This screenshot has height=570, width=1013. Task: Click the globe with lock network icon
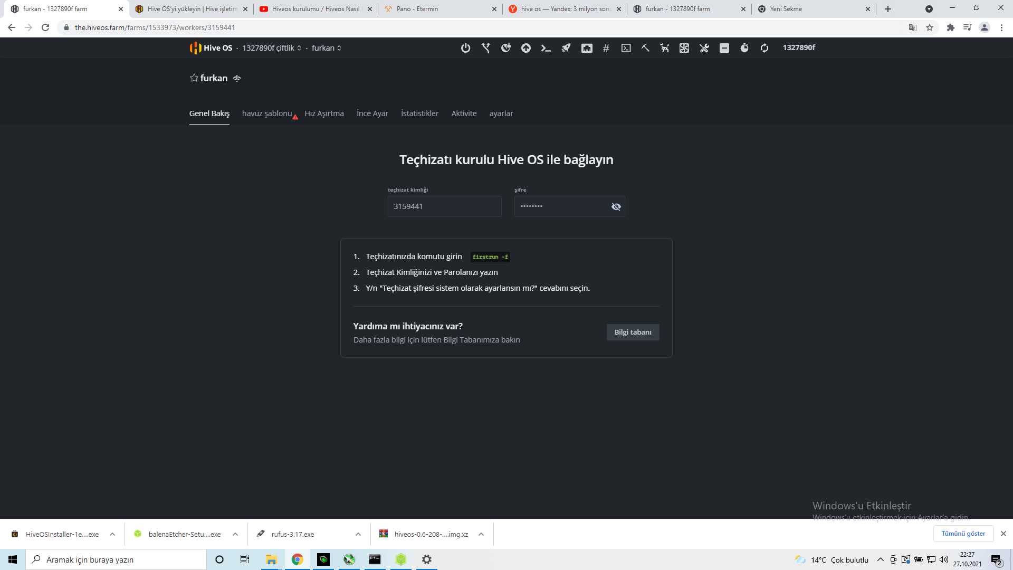pyautogui.click(x=506, y=48)
